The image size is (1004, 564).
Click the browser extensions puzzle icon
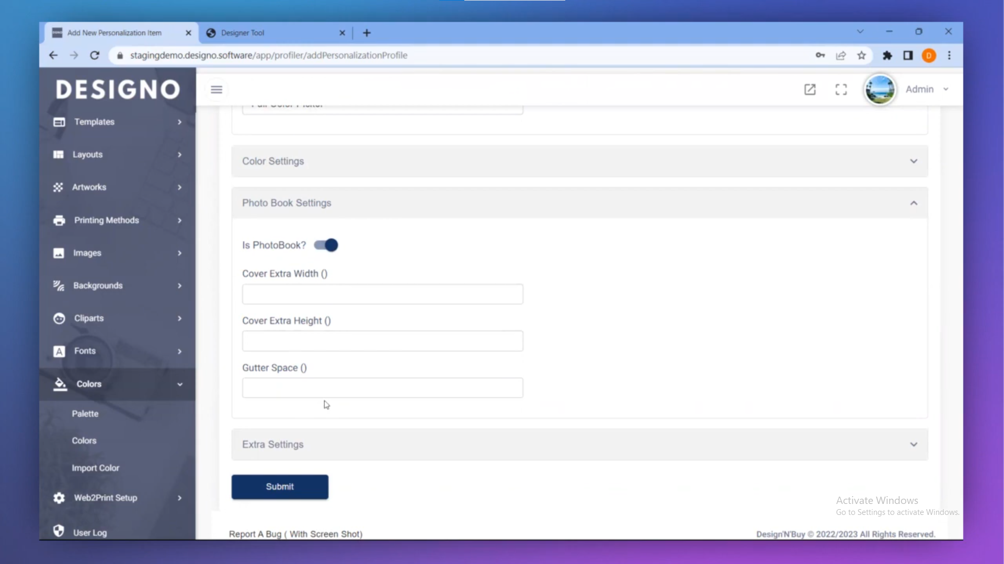[x=887, y=55]
